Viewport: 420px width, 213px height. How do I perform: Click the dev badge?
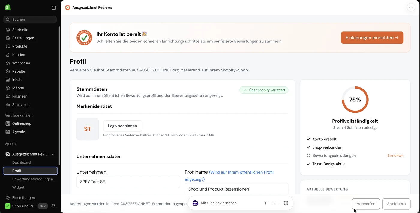(x=43, y=206)
